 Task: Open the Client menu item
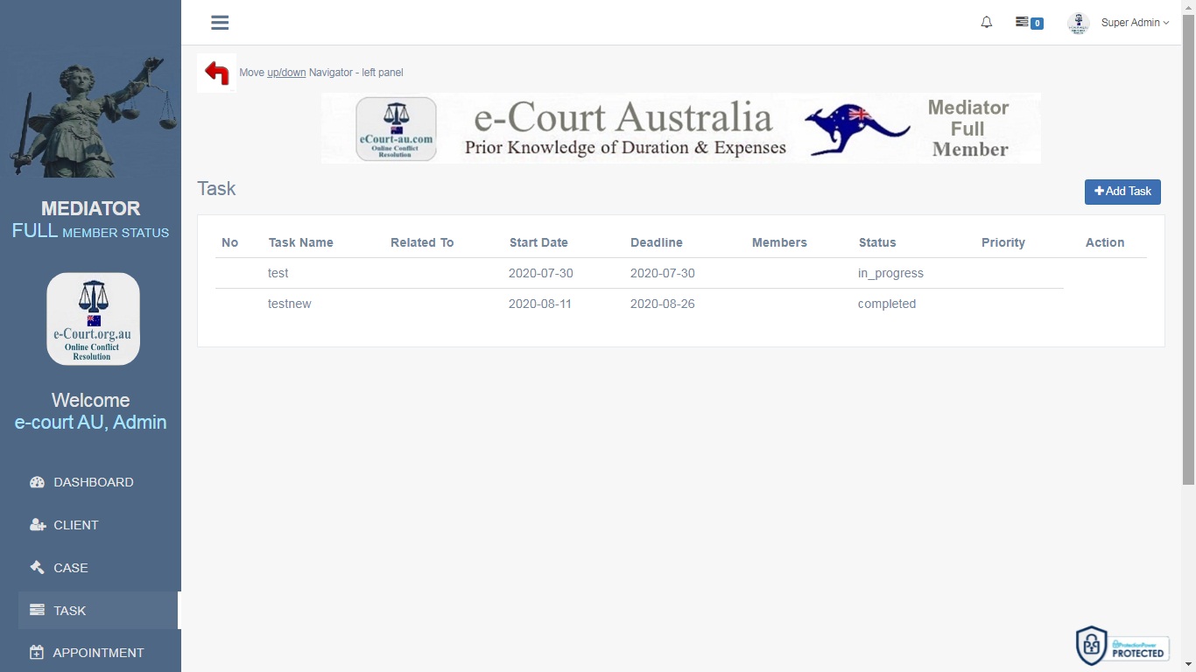(x=76, y=525)
